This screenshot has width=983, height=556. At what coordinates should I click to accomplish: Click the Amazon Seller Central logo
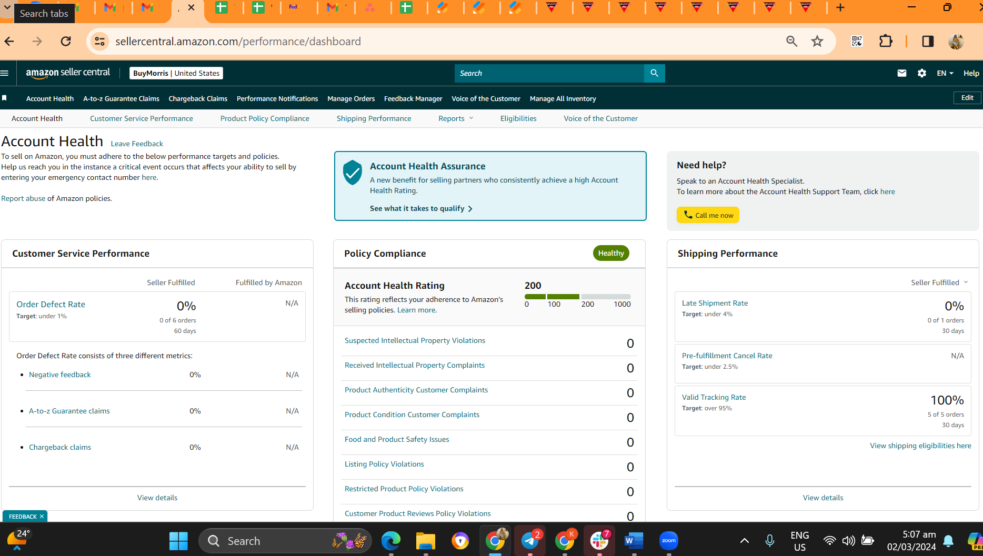(x=68, y=73)
